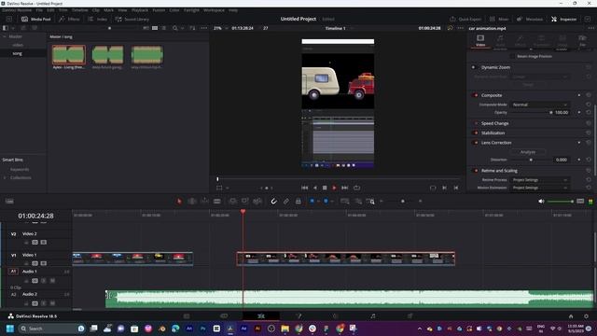Viewport: 597px width, 336px height.
Task: Choose the Blade Edit Mode tool
Action: (x=217, y=202)
